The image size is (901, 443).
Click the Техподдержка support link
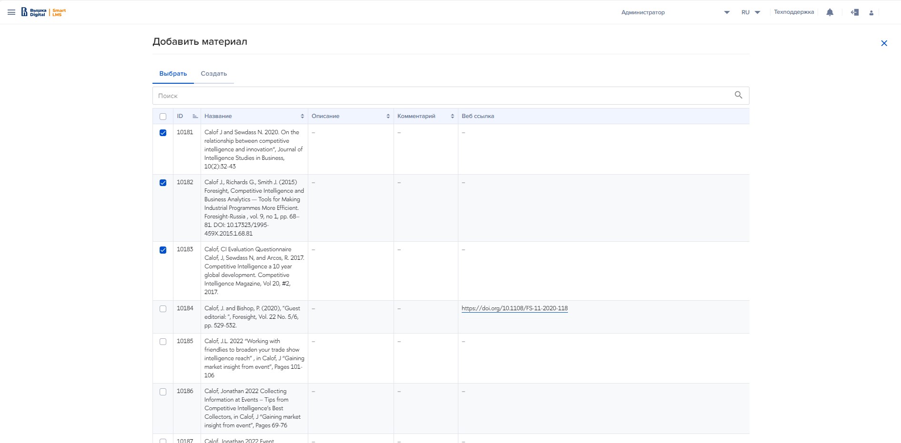[793, 12]
